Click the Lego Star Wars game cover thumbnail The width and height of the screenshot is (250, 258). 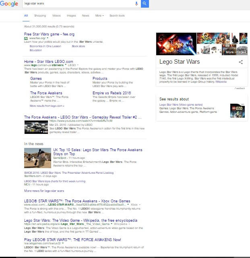tap(238, 110)
